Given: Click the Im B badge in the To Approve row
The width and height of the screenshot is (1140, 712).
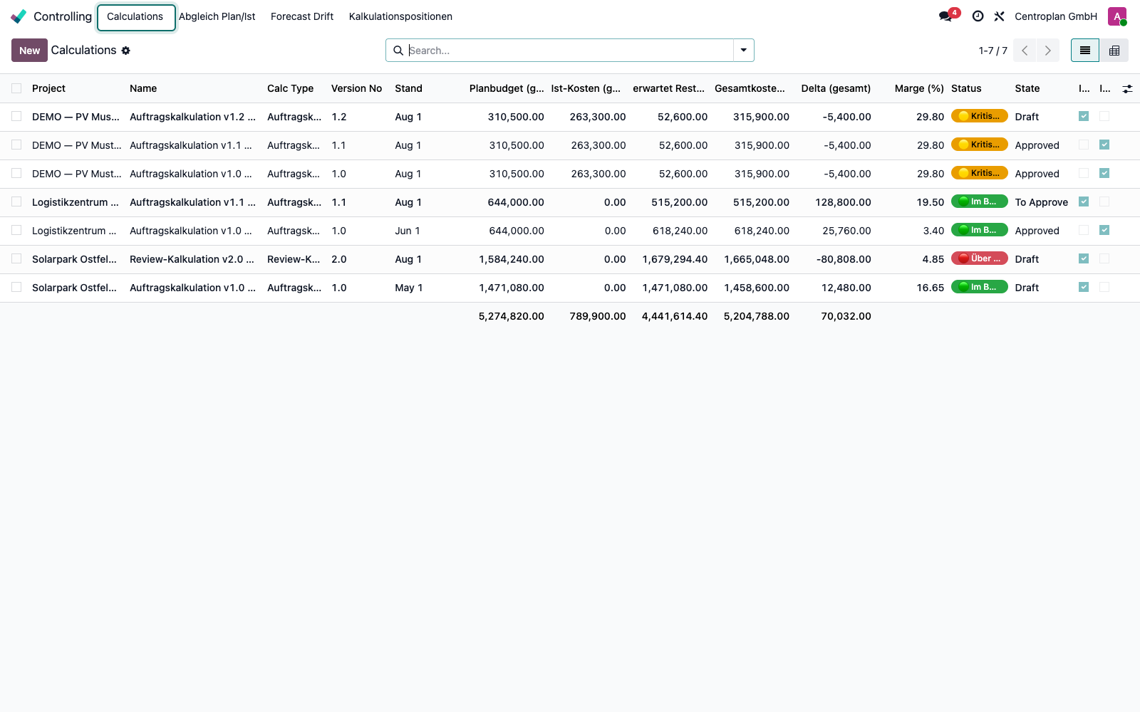Looking at the screenshot, I should [x=980, y=201].
